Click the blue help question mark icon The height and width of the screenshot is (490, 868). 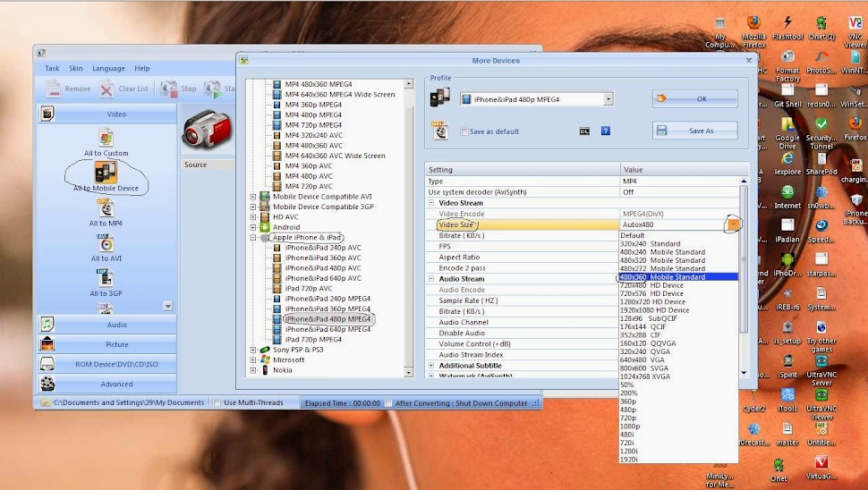[x=606, y=131]
